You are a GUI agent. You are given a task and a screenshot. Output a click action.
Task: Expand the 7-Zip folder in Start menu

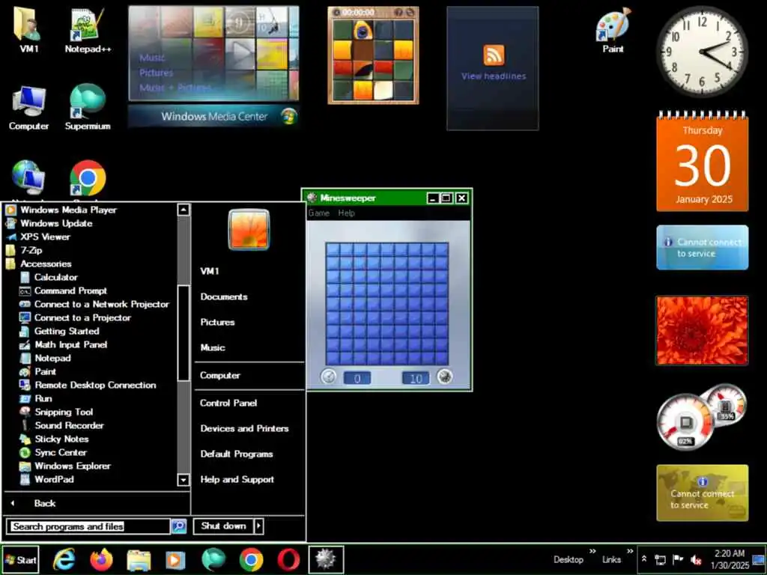24,250
